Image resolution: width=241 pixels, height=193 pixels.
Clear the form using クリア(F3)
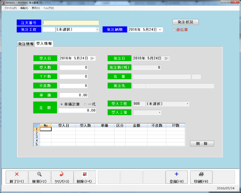click(62, 177)
